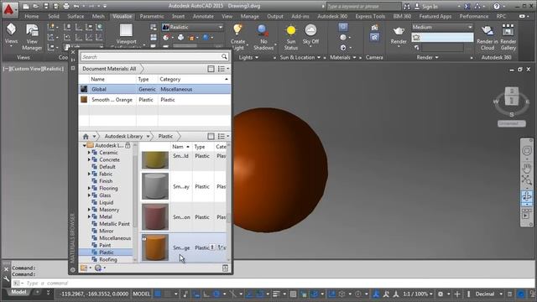Click the search magnifier in Materials Browser
537x302 pixels.
(224, 56)
